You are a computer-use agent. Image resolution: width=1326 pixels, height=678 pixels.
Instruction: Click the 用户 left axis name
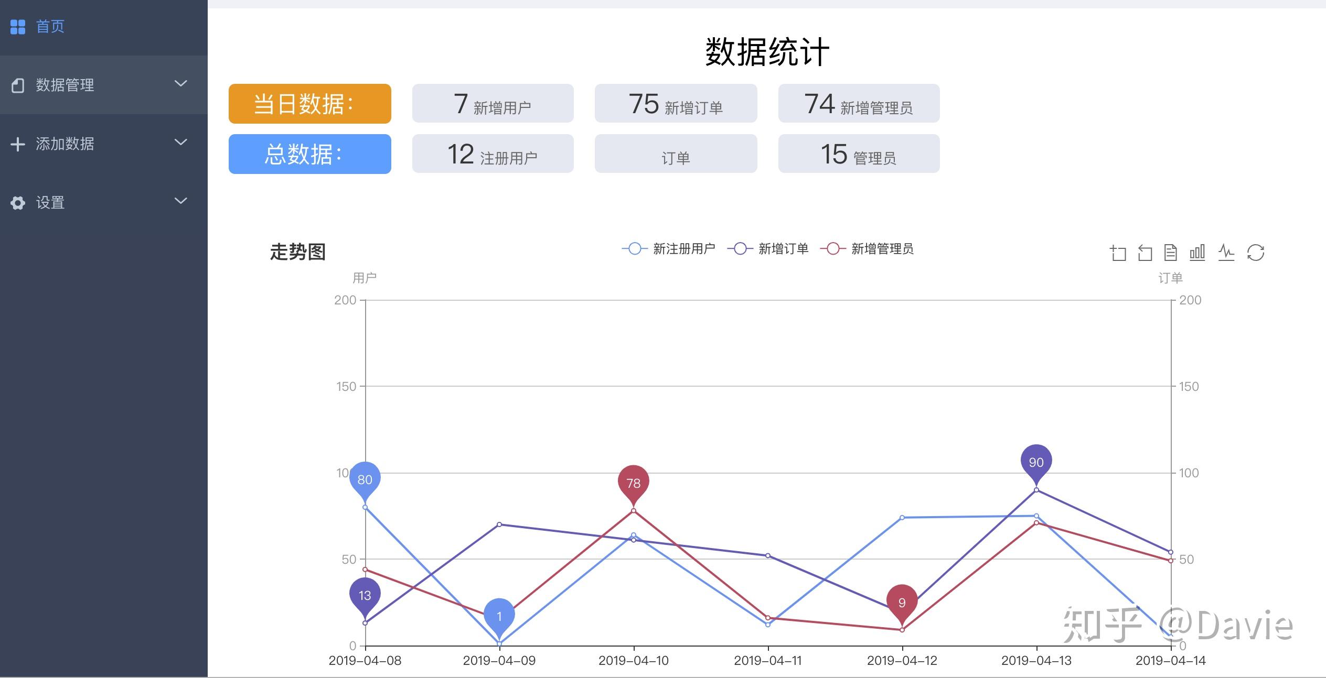click(365, 278)
